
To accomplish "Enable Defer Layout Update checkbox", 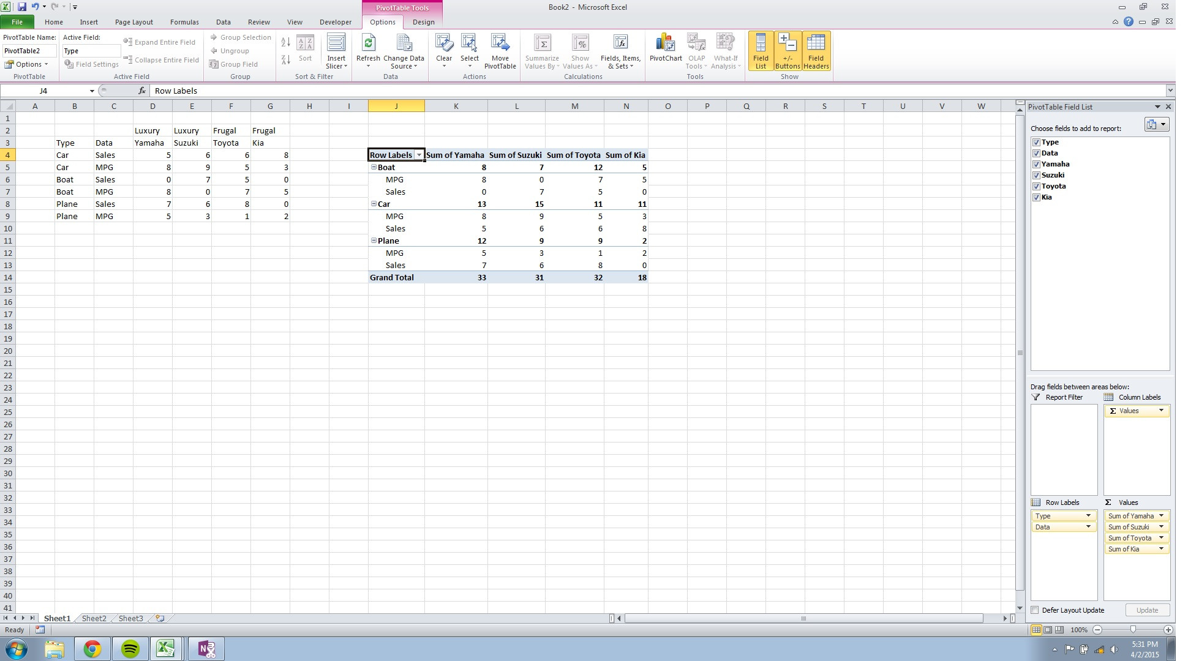I will 1035,610.
